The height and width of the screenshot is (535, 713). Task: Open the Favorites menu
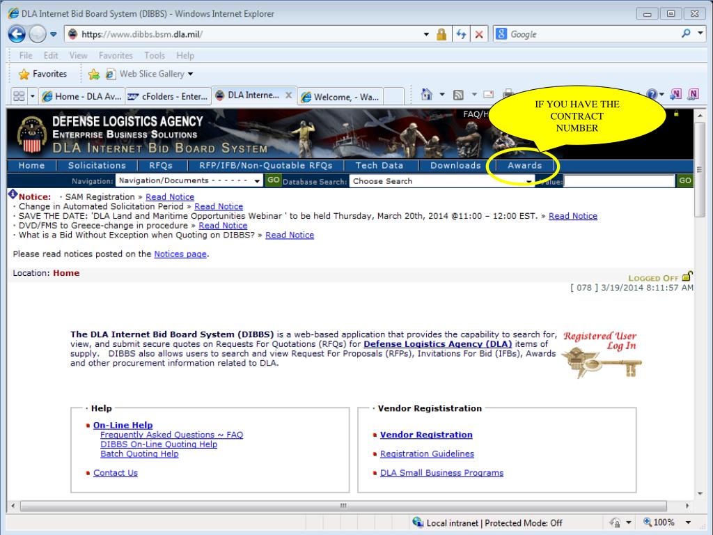(x=116, y=56)
